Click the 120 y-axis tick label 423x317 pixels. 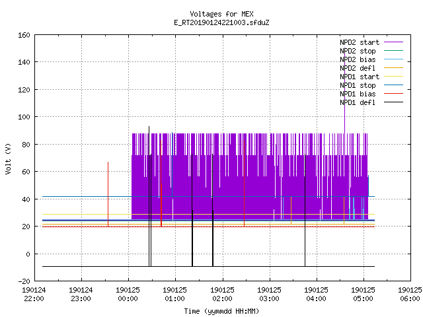(24, 90)
